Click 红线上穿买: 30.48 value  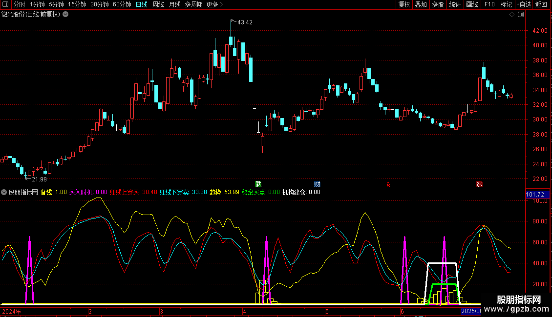133,192
